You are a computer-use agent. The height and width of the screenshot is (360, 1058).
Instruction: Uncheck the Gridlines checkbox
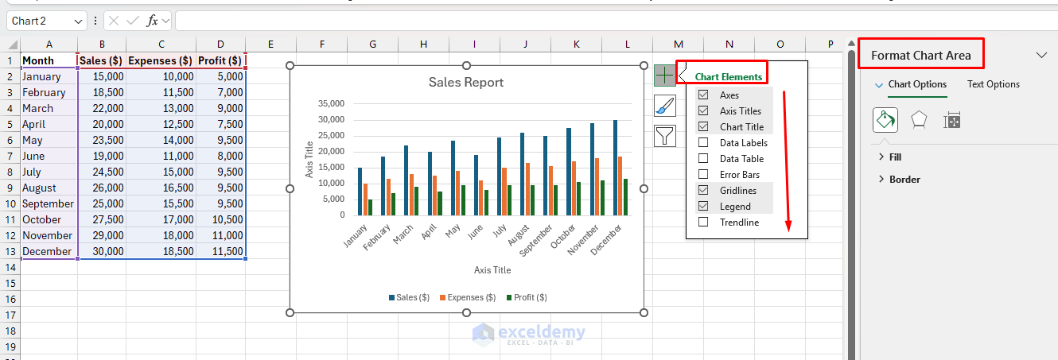[x=703, y=190]
